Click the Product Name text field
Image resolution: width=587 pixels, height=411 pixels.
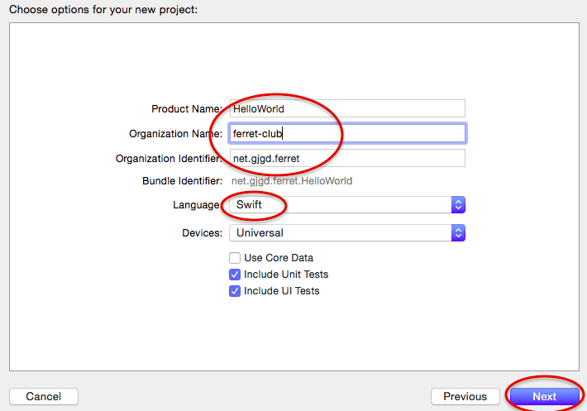(347, 108)
